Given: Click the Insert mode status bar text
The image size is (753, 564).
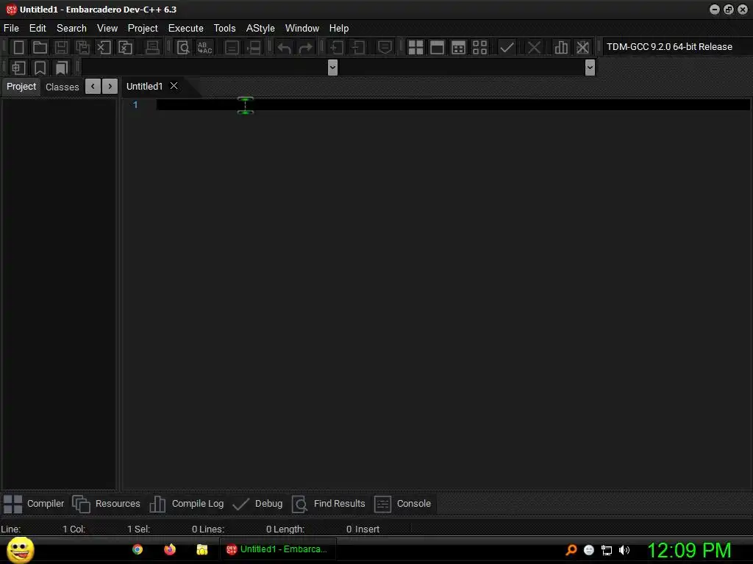Looking at the screenshot, I should point(368,529).
